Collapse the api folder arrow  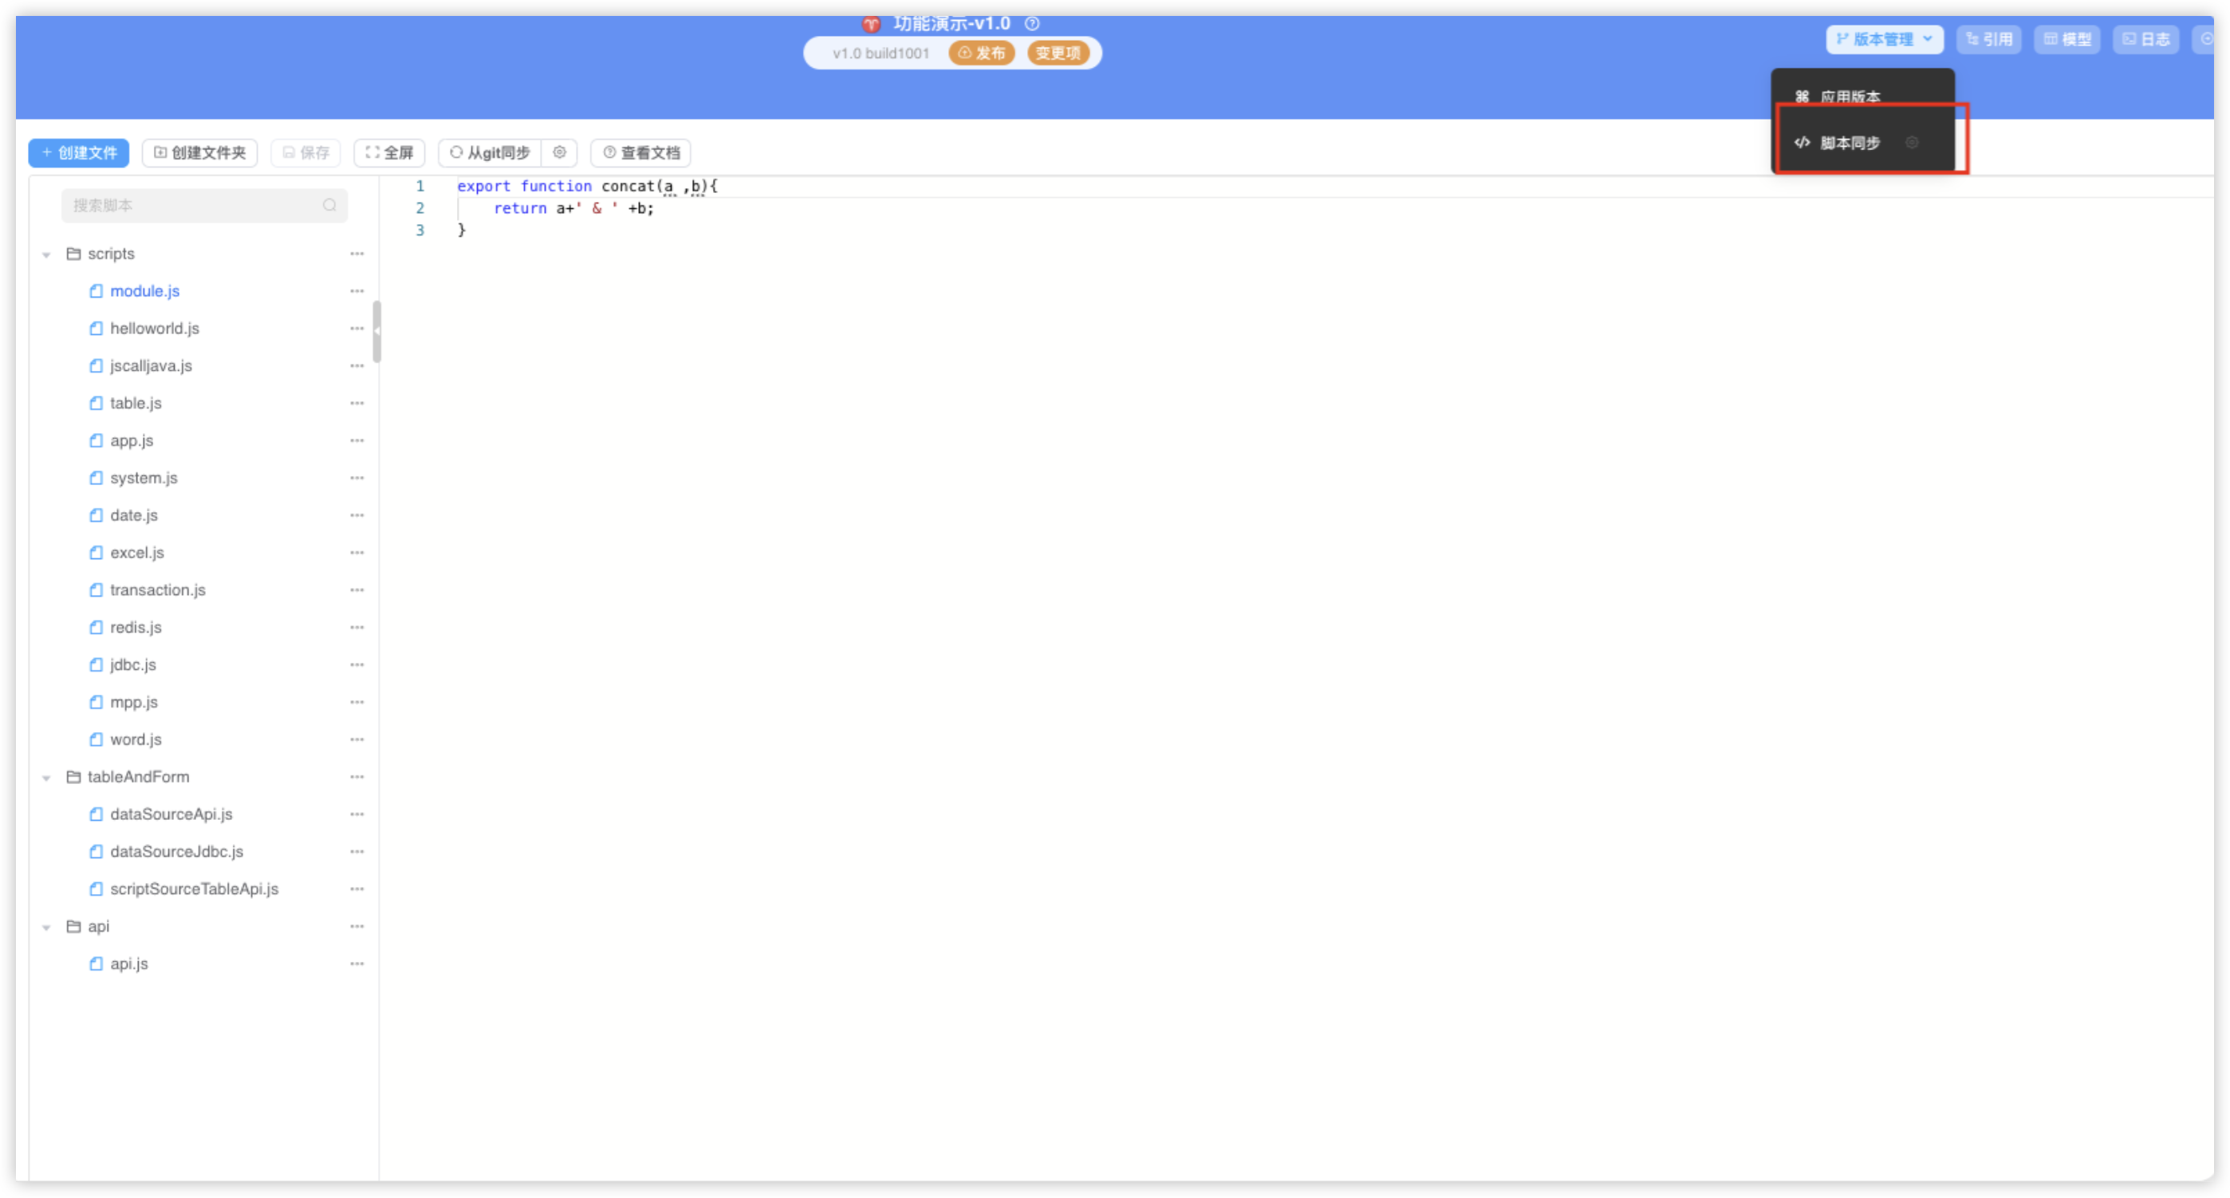point(47,927)
